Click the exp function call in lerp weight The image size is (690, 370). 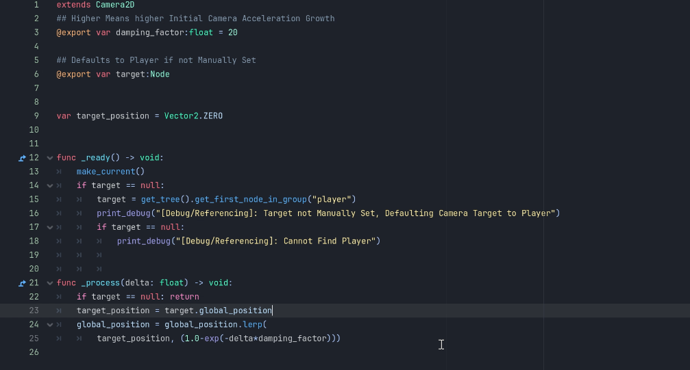pos(211,339)
